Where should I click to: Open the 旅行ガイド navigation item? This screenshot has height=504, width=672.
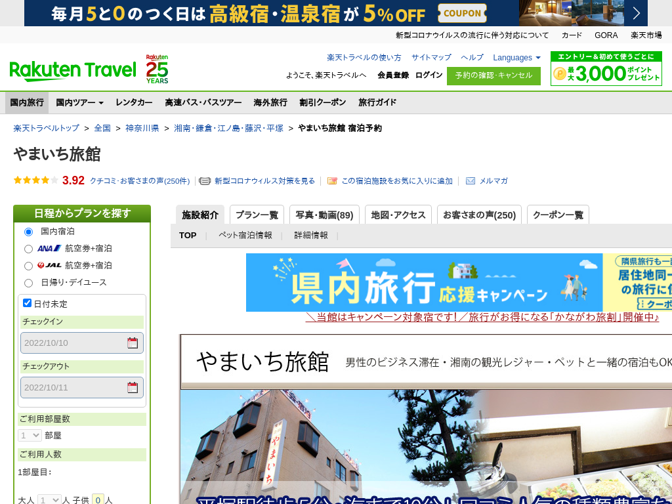tap(377, 102)
